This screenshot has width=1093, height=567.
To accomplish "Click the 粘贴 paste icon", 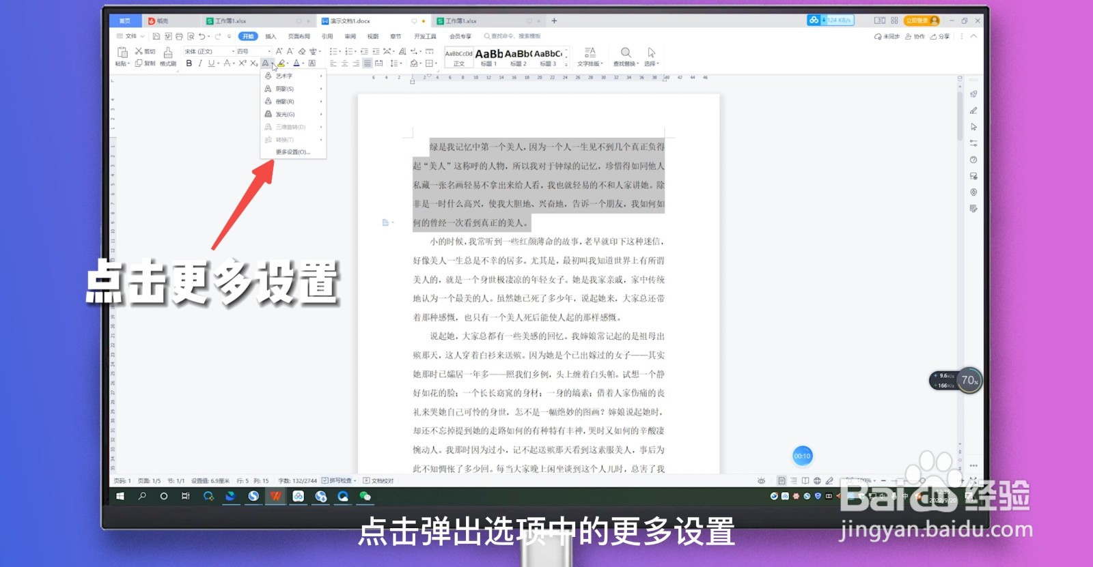I will click(x=122, y=53).
